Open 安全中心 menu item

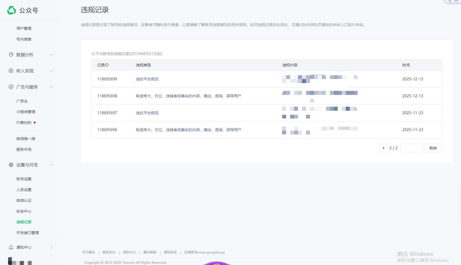tap(24, 211)
